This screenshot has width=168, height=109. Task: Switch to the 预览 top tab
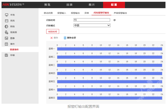coord(47,5)
